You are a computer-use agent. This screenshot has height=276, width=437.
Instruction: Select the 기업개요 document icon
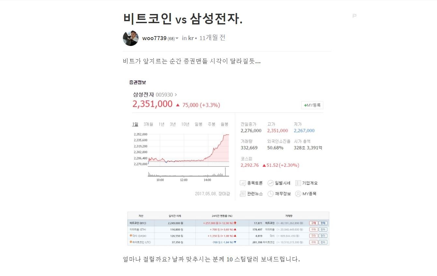pos(299,183)
